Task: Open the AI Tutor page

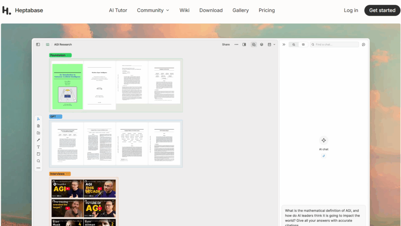Action: [x=118, y=11]
